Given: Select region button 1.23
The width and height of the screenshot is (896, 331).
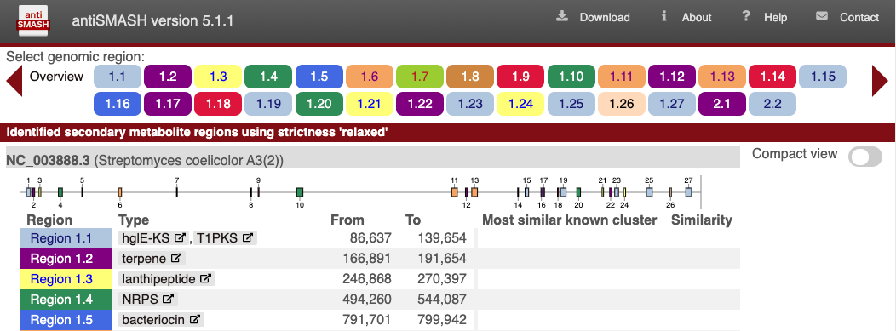Looking at the screenshot, I should [470, 104].
